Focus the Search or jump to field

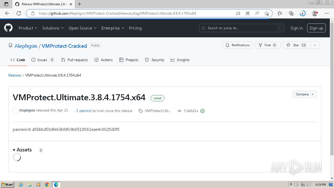(x=242, y=28)
